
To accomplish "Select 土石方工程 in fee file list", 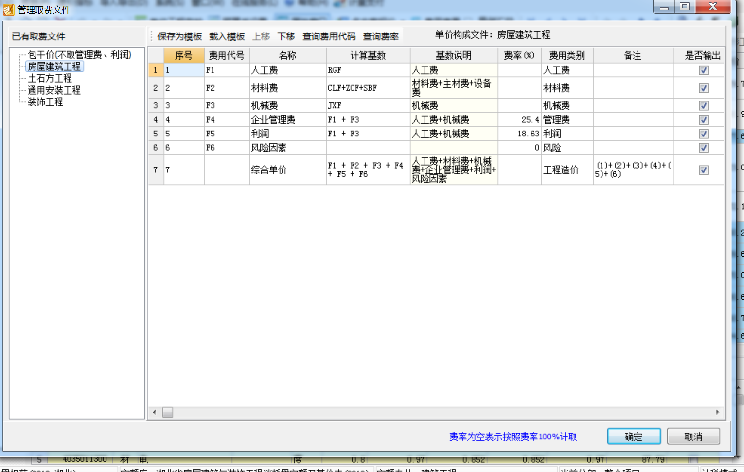I will pos(50,78).
